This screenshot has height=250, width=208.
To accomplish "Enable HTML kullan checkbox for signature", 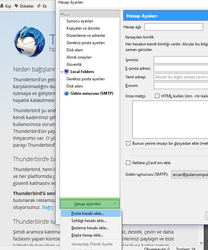I will [x=157, y=96].
